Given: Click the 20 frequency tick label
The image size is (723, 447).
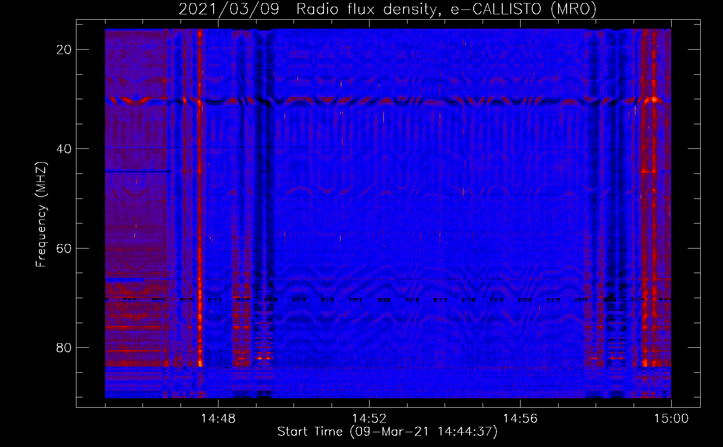Looking at the screenshot, I should tap(64, 50).
